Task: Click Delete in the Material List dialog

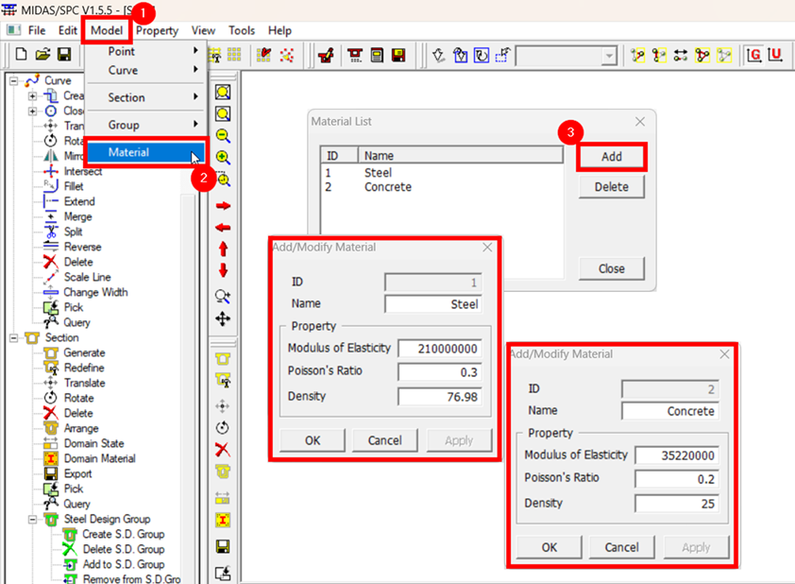Action: coord(611,187)
